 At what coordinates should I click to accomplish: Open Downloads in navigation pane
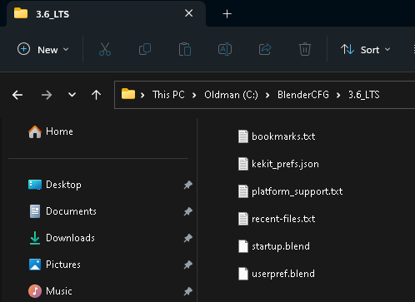(62, 238)
